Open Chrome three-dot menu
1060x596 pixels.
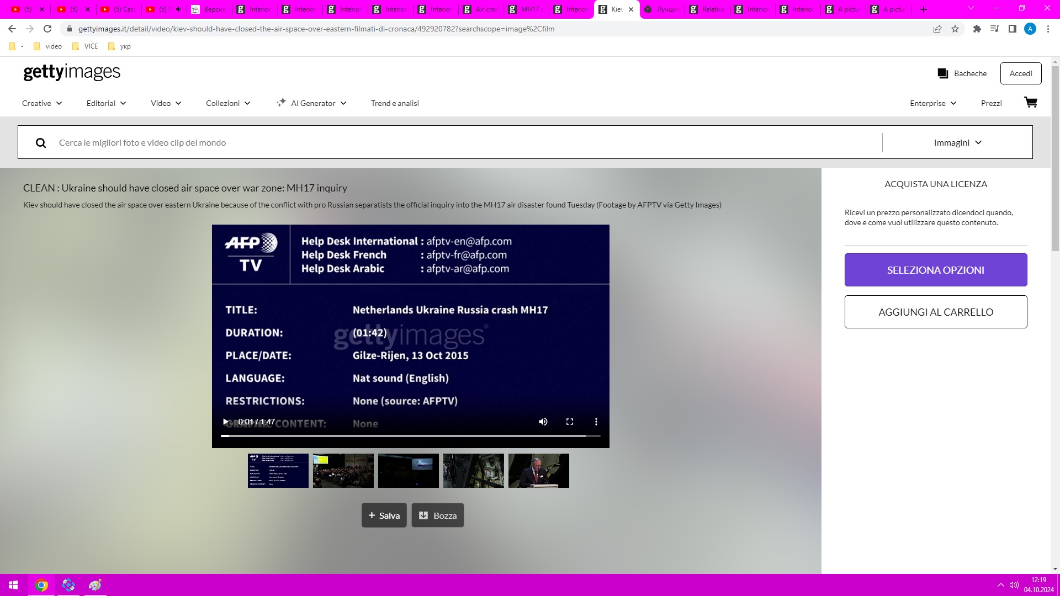(x=1048, y=29)
